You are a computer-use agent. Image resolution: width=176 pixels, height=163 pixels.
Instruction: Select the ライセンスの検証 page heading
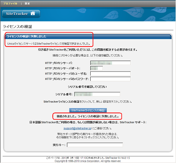[18, 27]
